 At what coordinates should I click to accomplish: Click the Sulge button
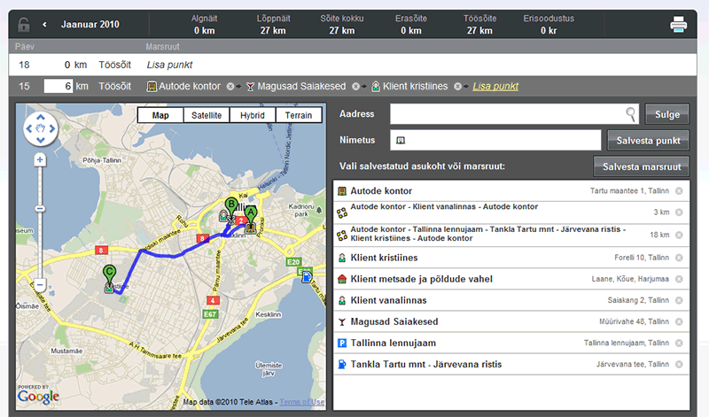(x=666, y=114)
